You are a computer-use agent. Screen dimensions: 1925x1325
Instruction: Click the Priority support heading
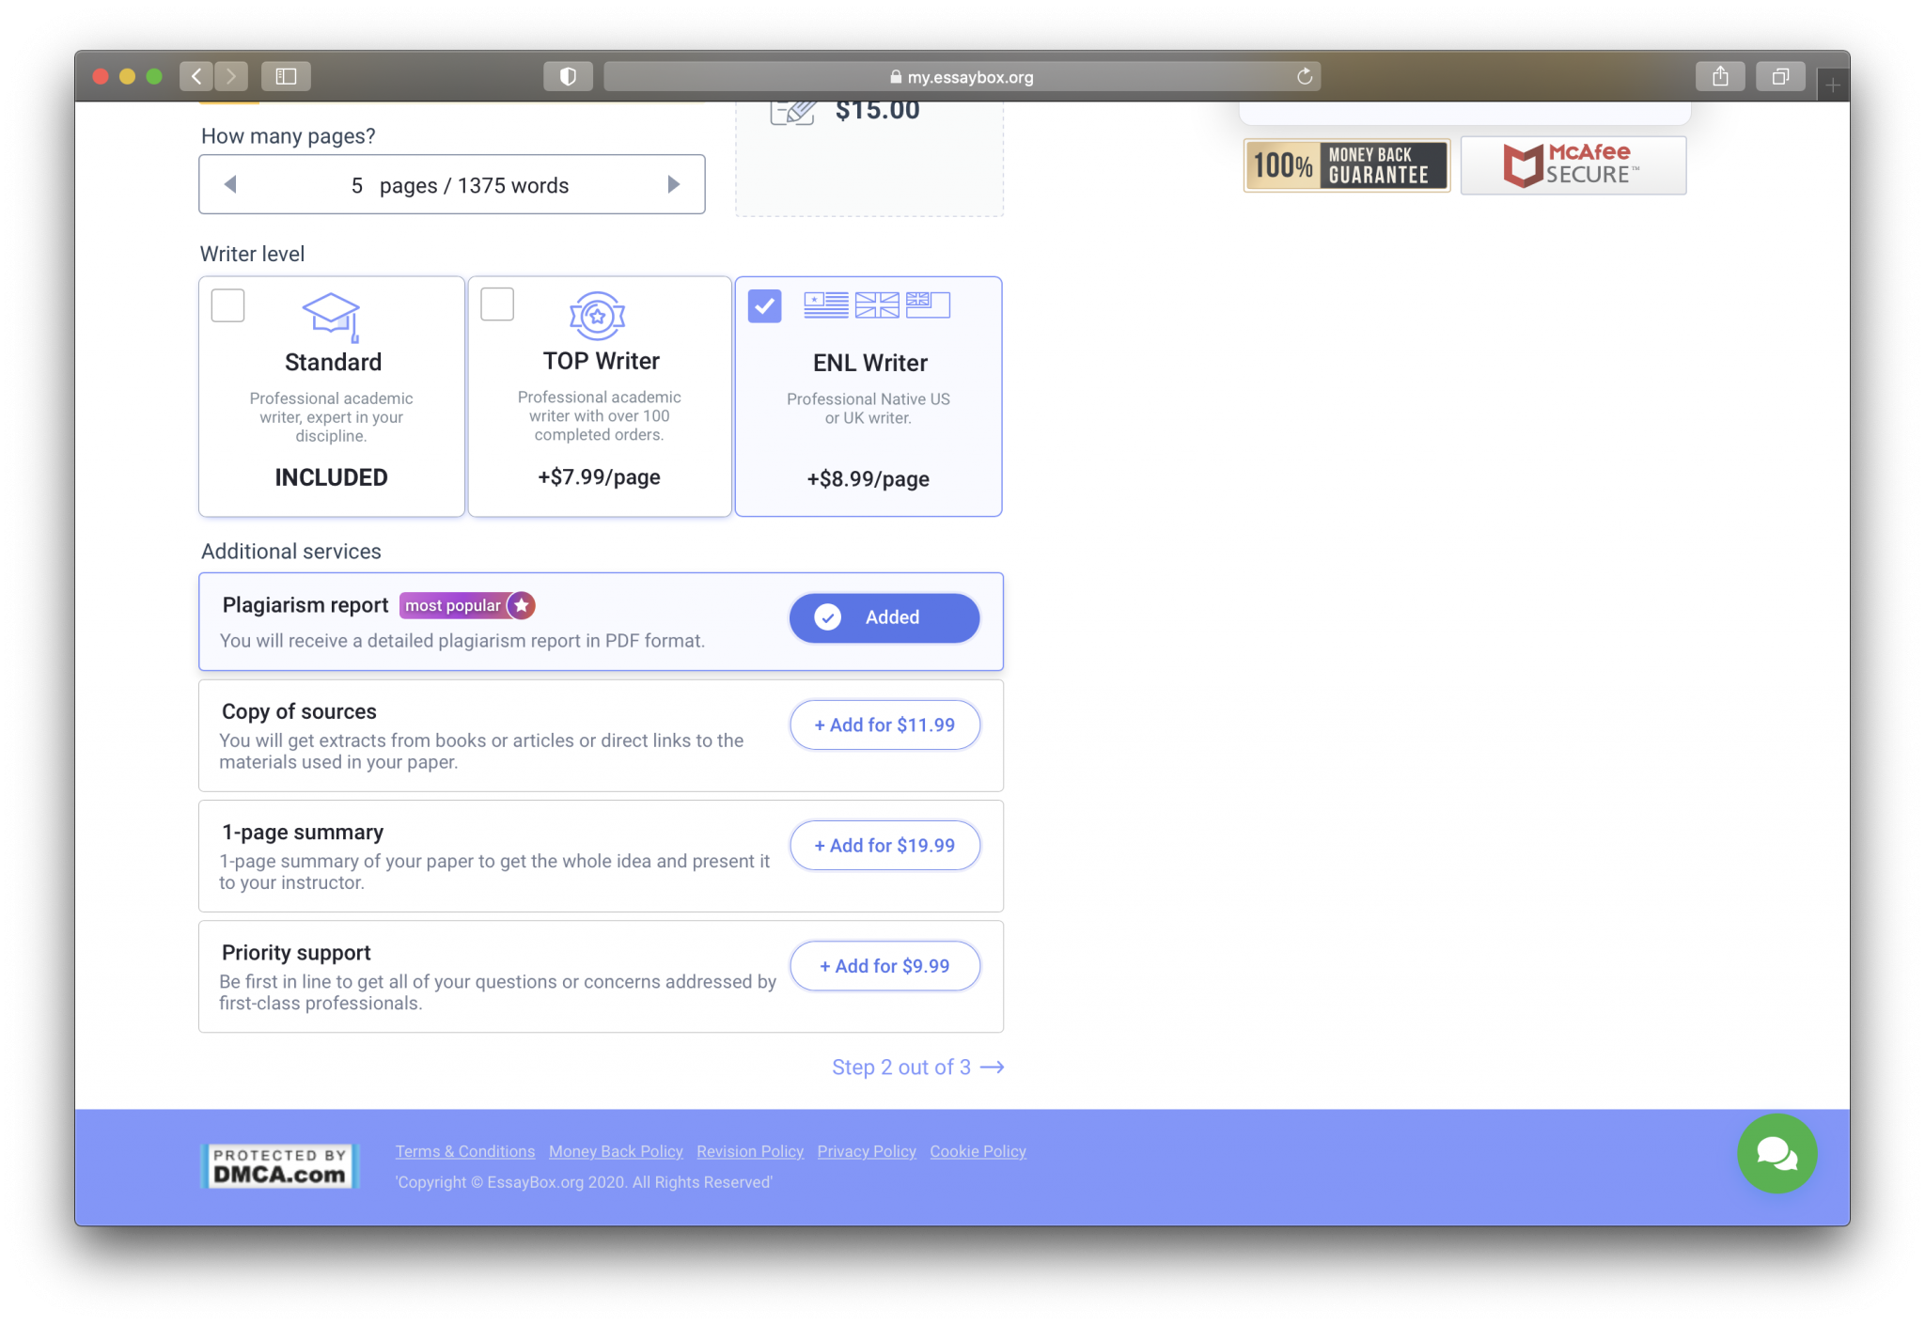tap(296, 953)
